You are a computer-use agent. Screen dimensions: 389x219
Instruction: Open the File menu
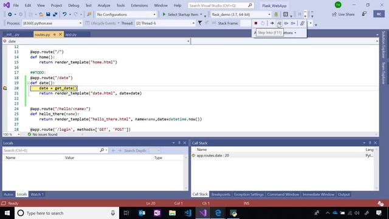click(x=16, y=5)
